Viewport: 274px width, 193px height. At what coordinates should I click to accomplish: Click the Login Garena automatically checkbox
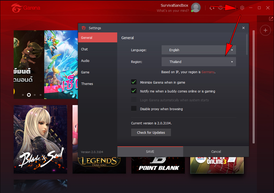pyautogui.click(x=134, y=100)
